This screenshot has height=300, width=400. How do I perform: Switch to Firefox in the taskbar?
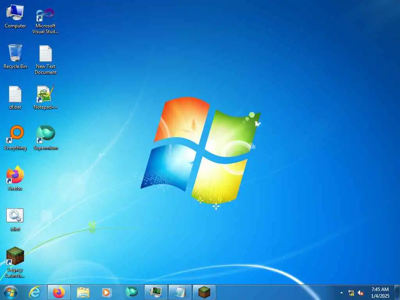(x=59, y=292)
